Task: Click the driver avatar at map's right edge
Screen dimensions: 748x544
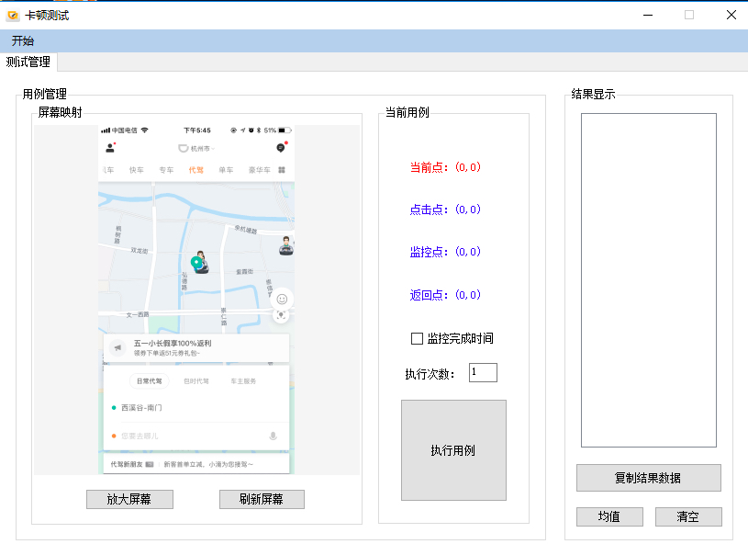Action: (x=286, y=245)
